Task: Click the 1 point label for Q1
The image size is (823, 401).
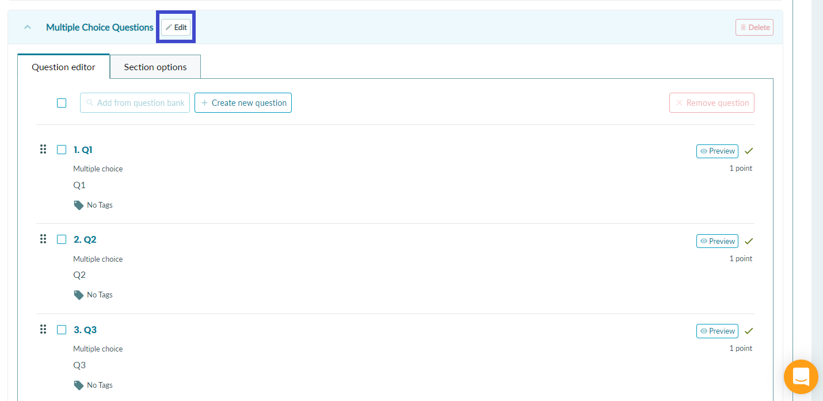Action: (x=741, y=169)
